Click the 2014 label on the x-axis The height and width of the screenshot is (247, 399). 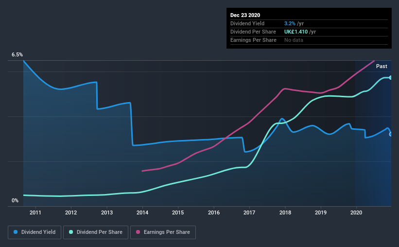(x=142, y=212)
